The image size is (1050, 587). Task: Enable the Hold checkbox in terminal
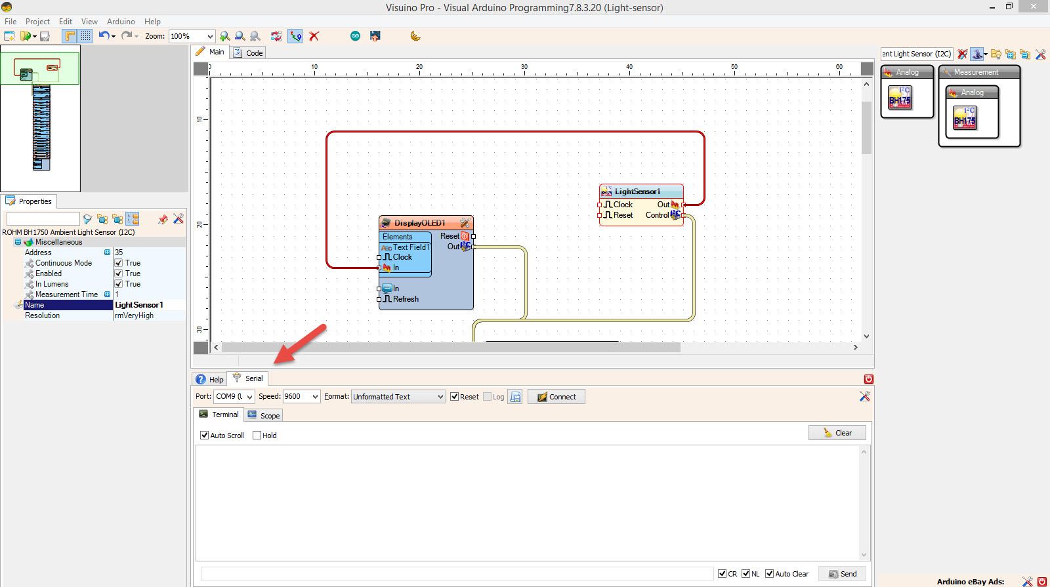pos(257,435)
